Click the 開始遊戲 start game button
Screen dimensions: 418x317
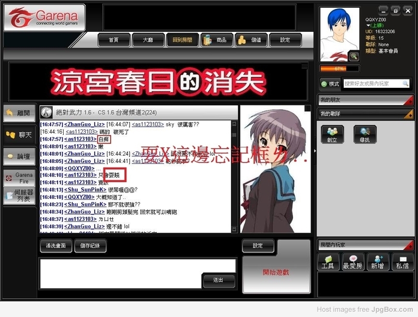tap(275, 272)
